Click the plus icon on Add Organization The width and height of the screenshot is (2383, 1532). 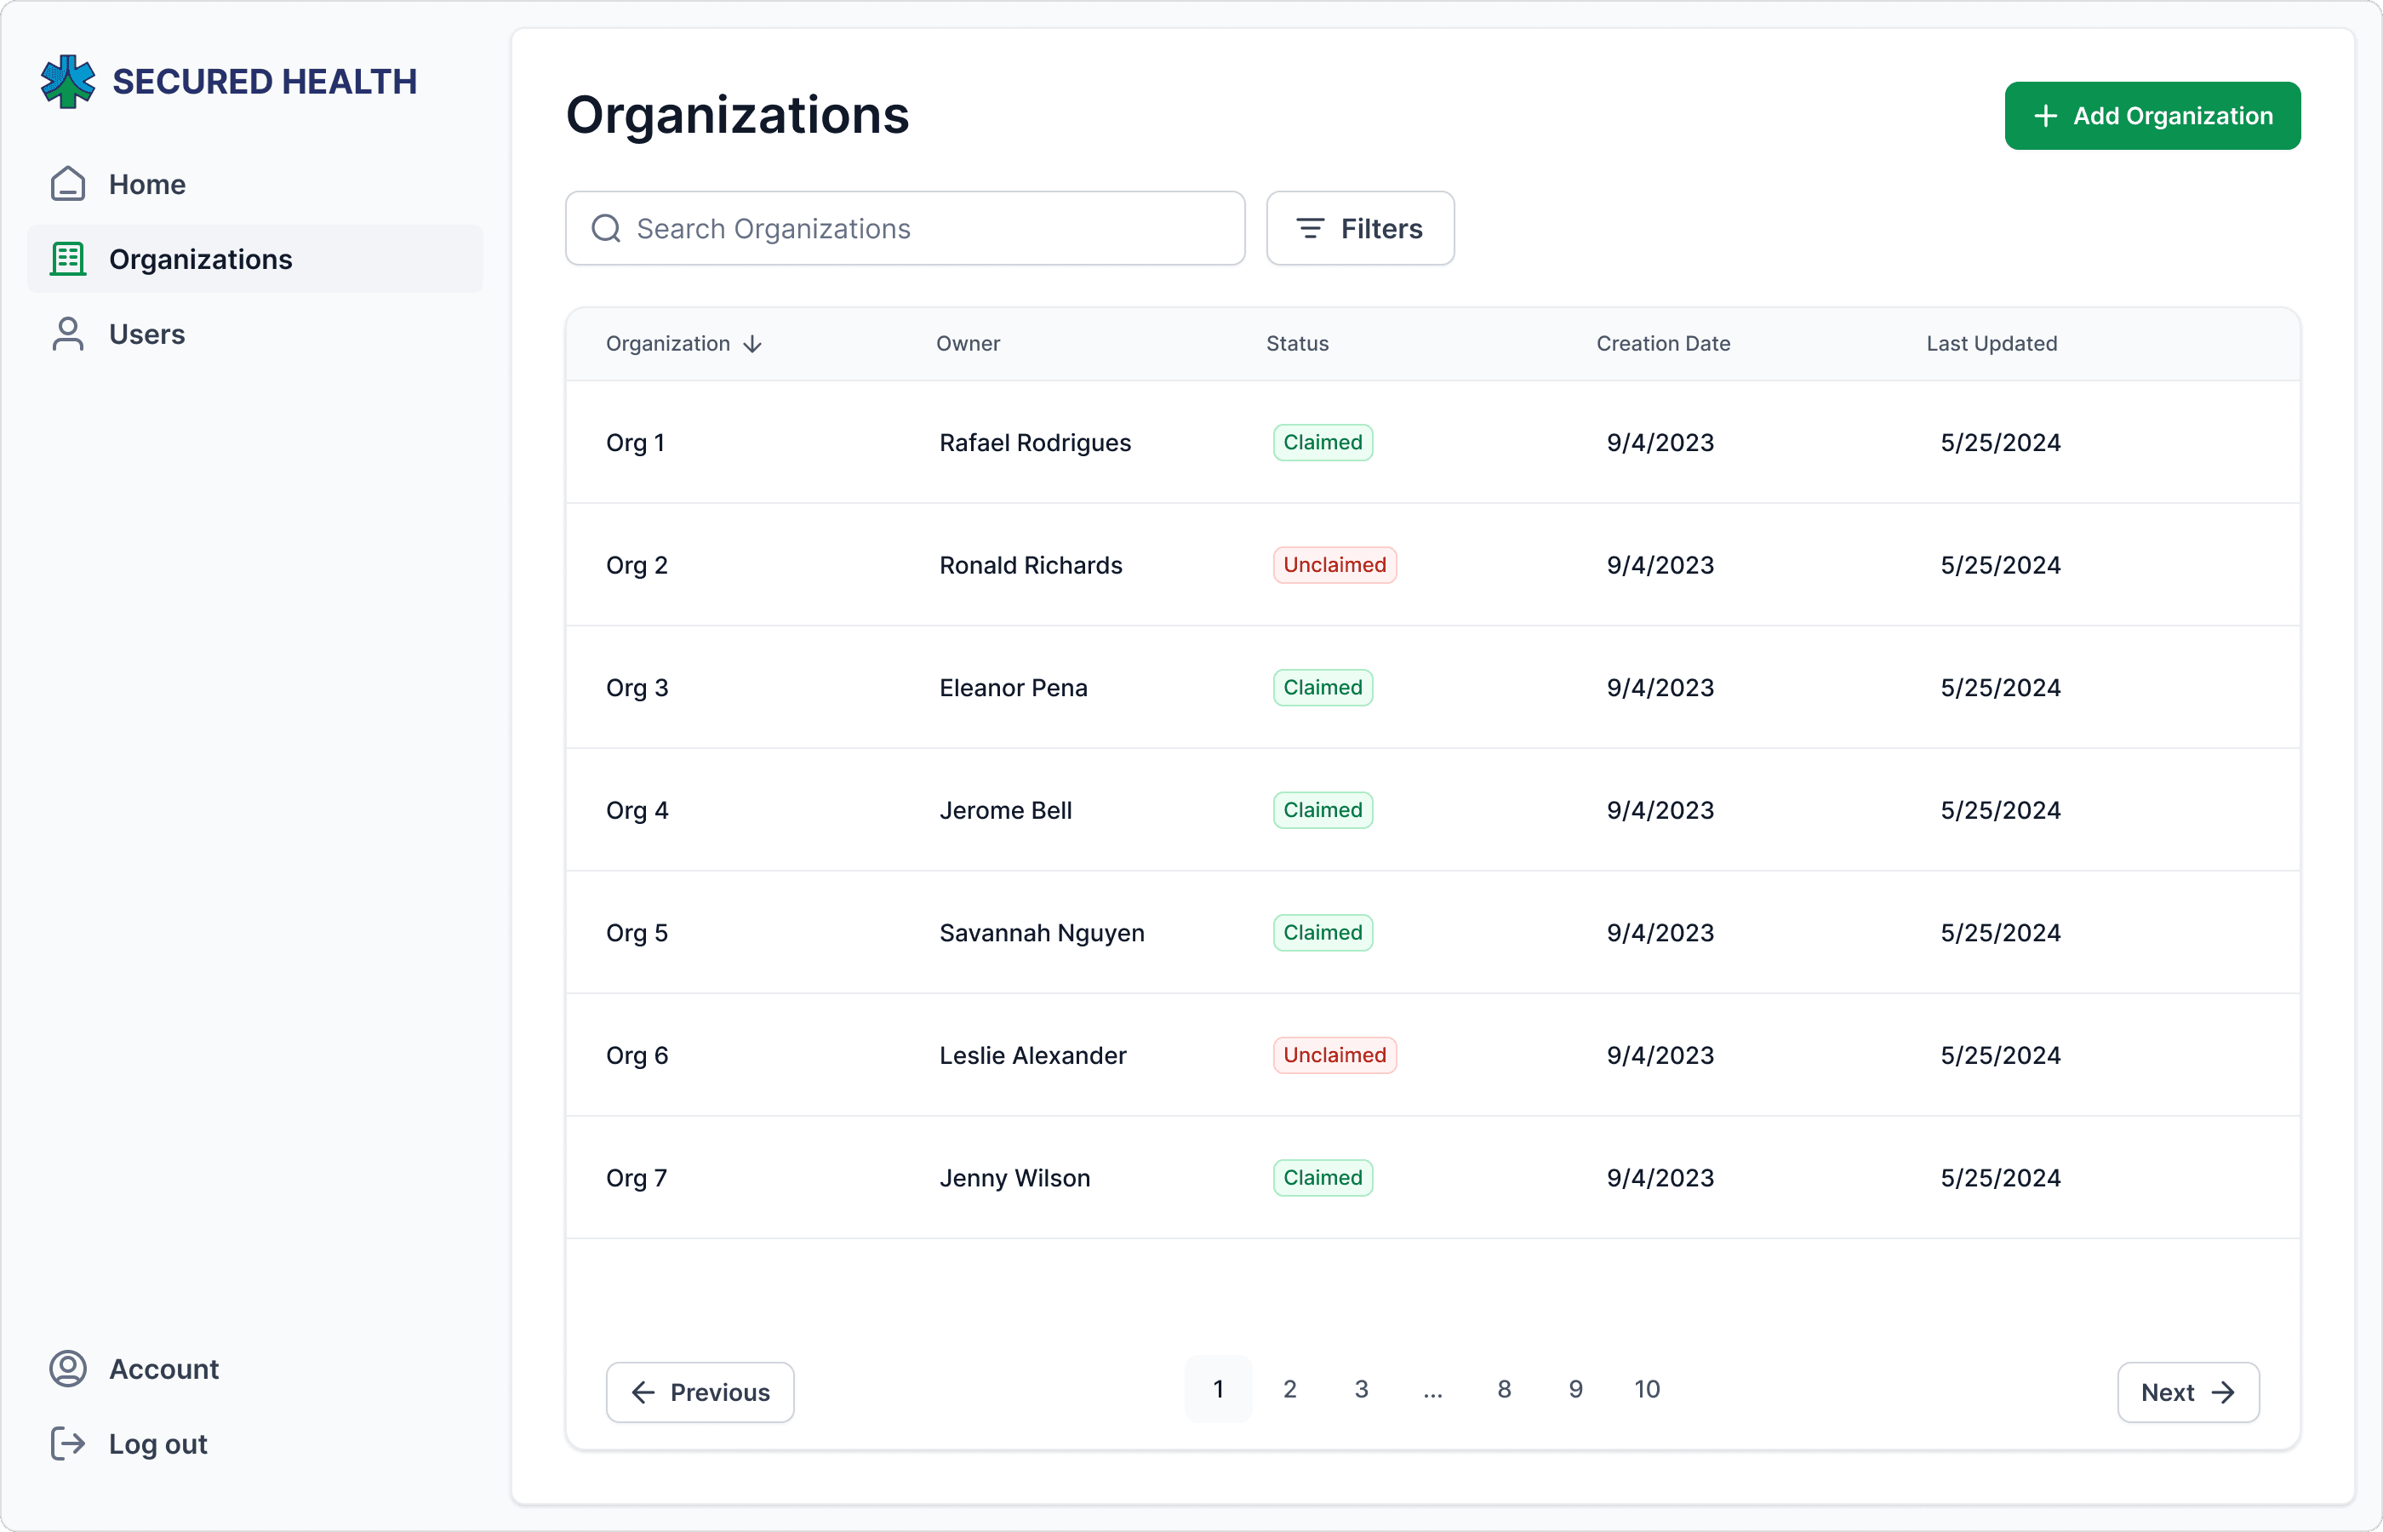2045,117
